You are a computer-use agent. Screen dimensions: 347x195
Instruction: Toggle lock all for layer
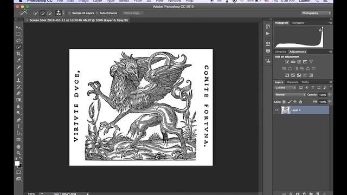(x=300, y=102)
